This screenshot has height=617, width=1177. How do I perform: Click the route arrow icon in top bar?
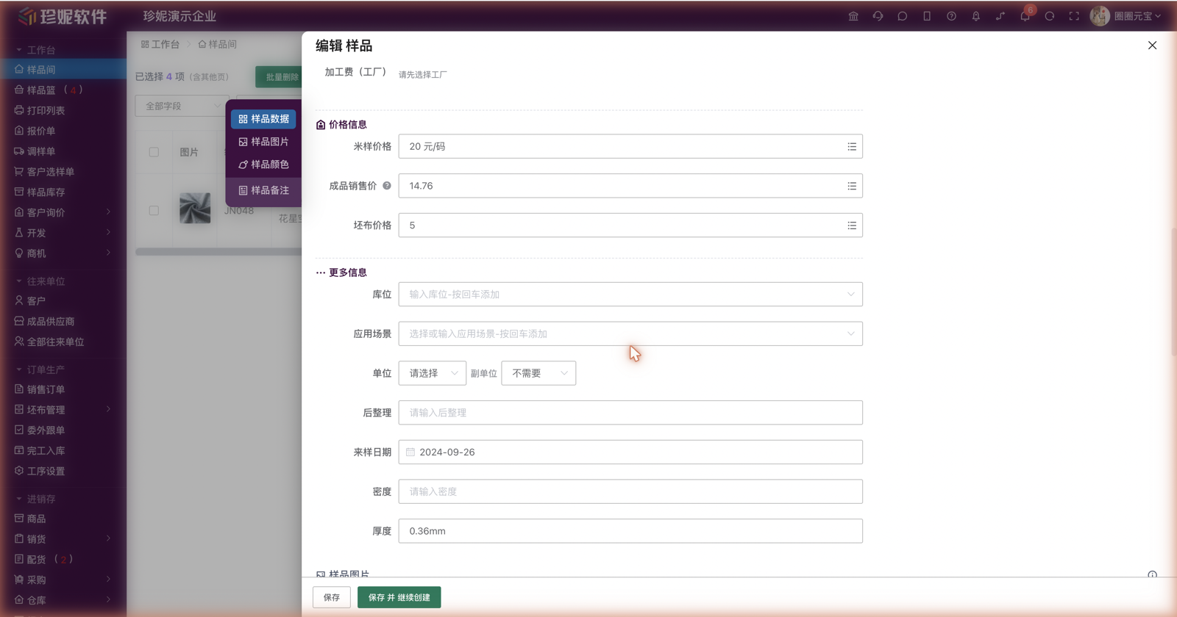pos(1000,16)
